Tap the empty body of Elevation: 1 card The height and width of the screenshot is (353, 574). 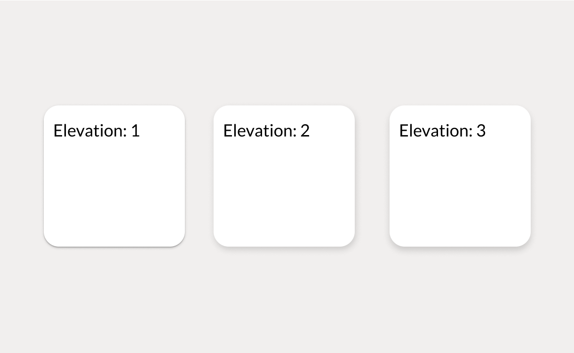click(114, 193)
